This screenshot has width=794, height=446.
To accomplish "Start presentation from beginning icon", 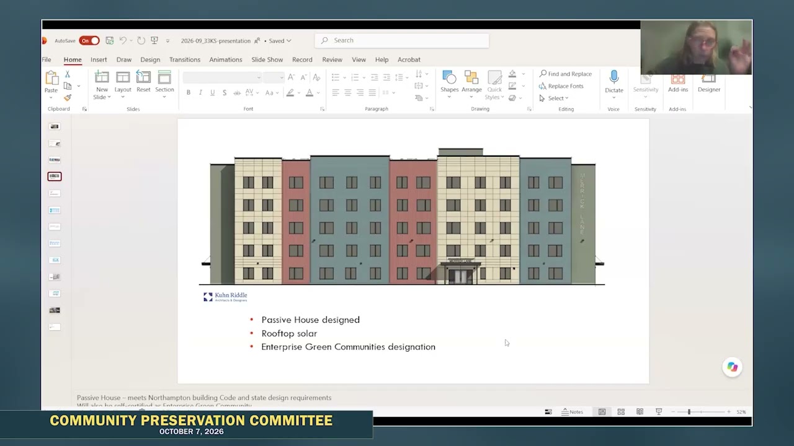I will click(154, 40).
